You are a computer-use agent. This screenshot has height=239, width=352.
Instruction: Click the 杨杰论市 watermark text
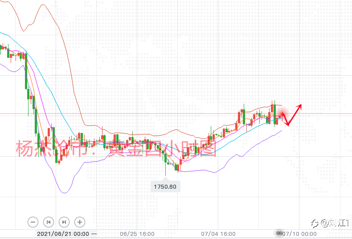[x=52, y=148]
